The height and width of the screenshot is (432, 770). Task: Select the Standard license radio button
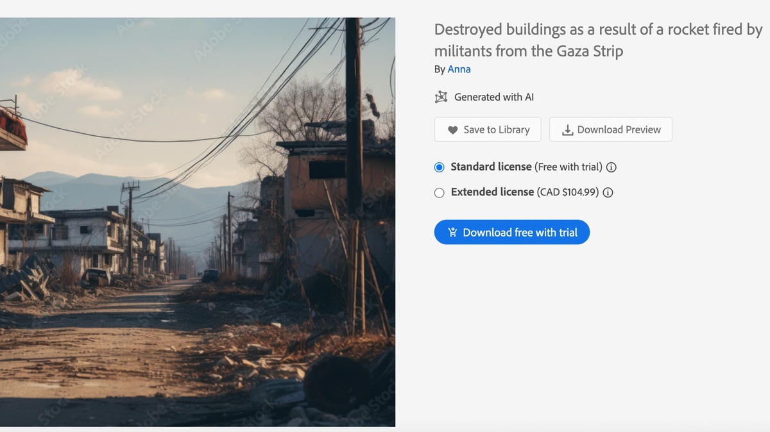click(440, 167)
